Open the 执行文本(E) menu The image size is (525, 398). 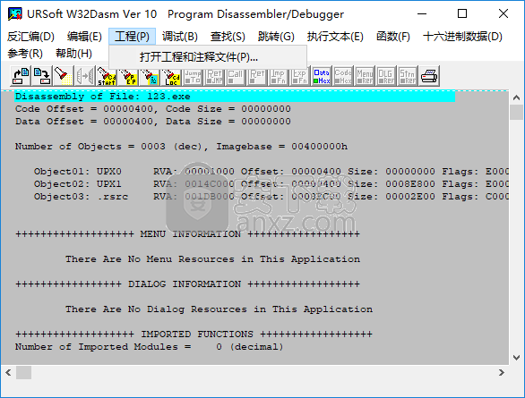pyautogui.click(x=335, y=36)
